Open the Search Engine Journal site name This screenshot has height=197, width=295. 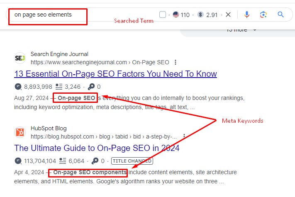click(x=59, y=54)
